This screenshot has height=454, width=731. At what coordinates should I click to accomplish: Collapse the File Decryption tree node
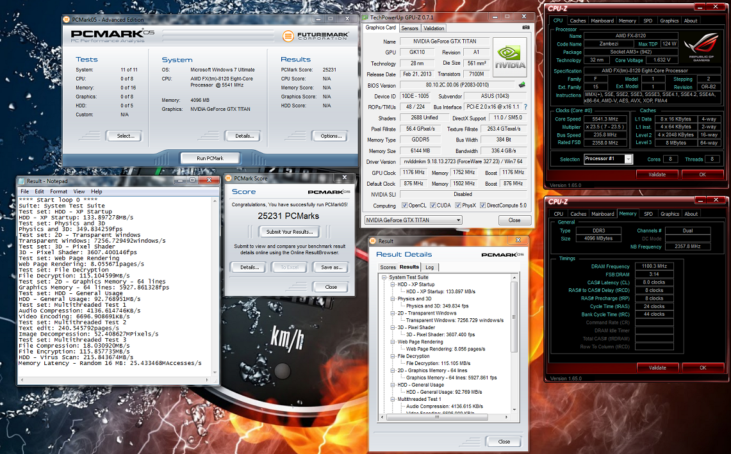coord(393,356)
